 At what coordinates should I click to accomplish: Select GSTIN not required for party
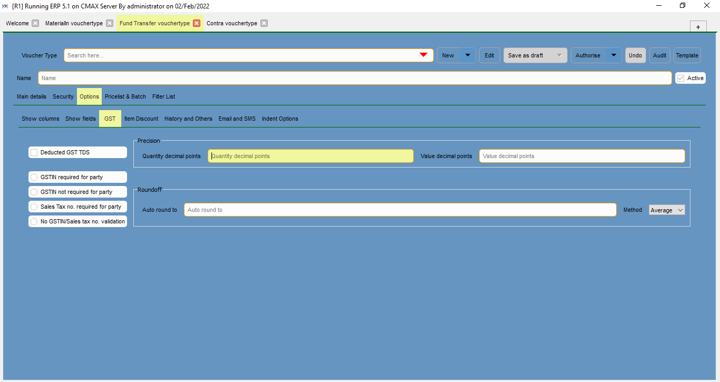34,192
